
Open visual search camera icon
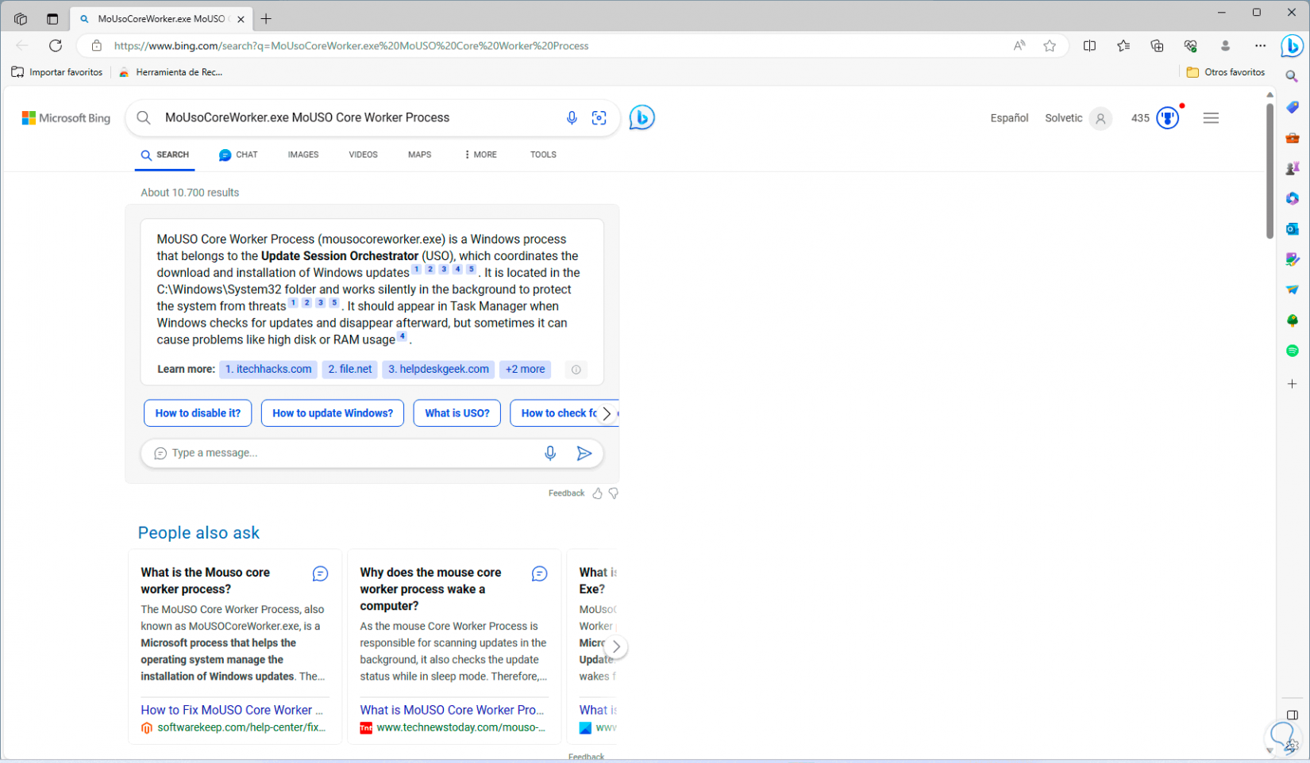tap(599, 118)
